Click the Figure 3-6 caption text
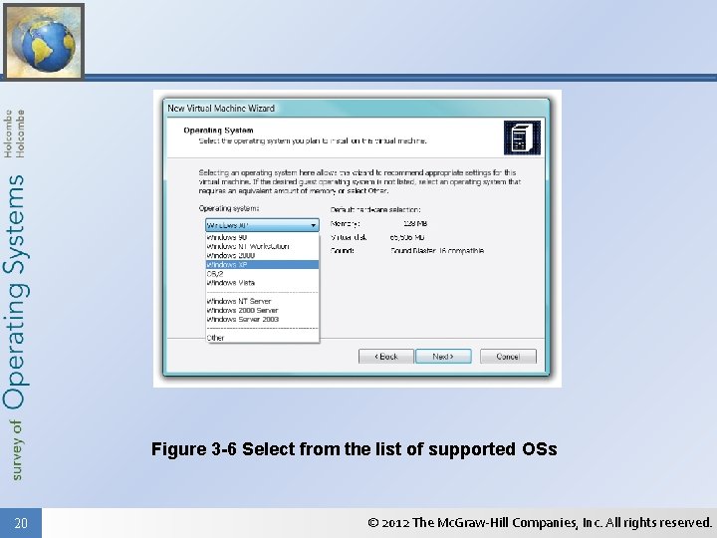 click(354, 448)
